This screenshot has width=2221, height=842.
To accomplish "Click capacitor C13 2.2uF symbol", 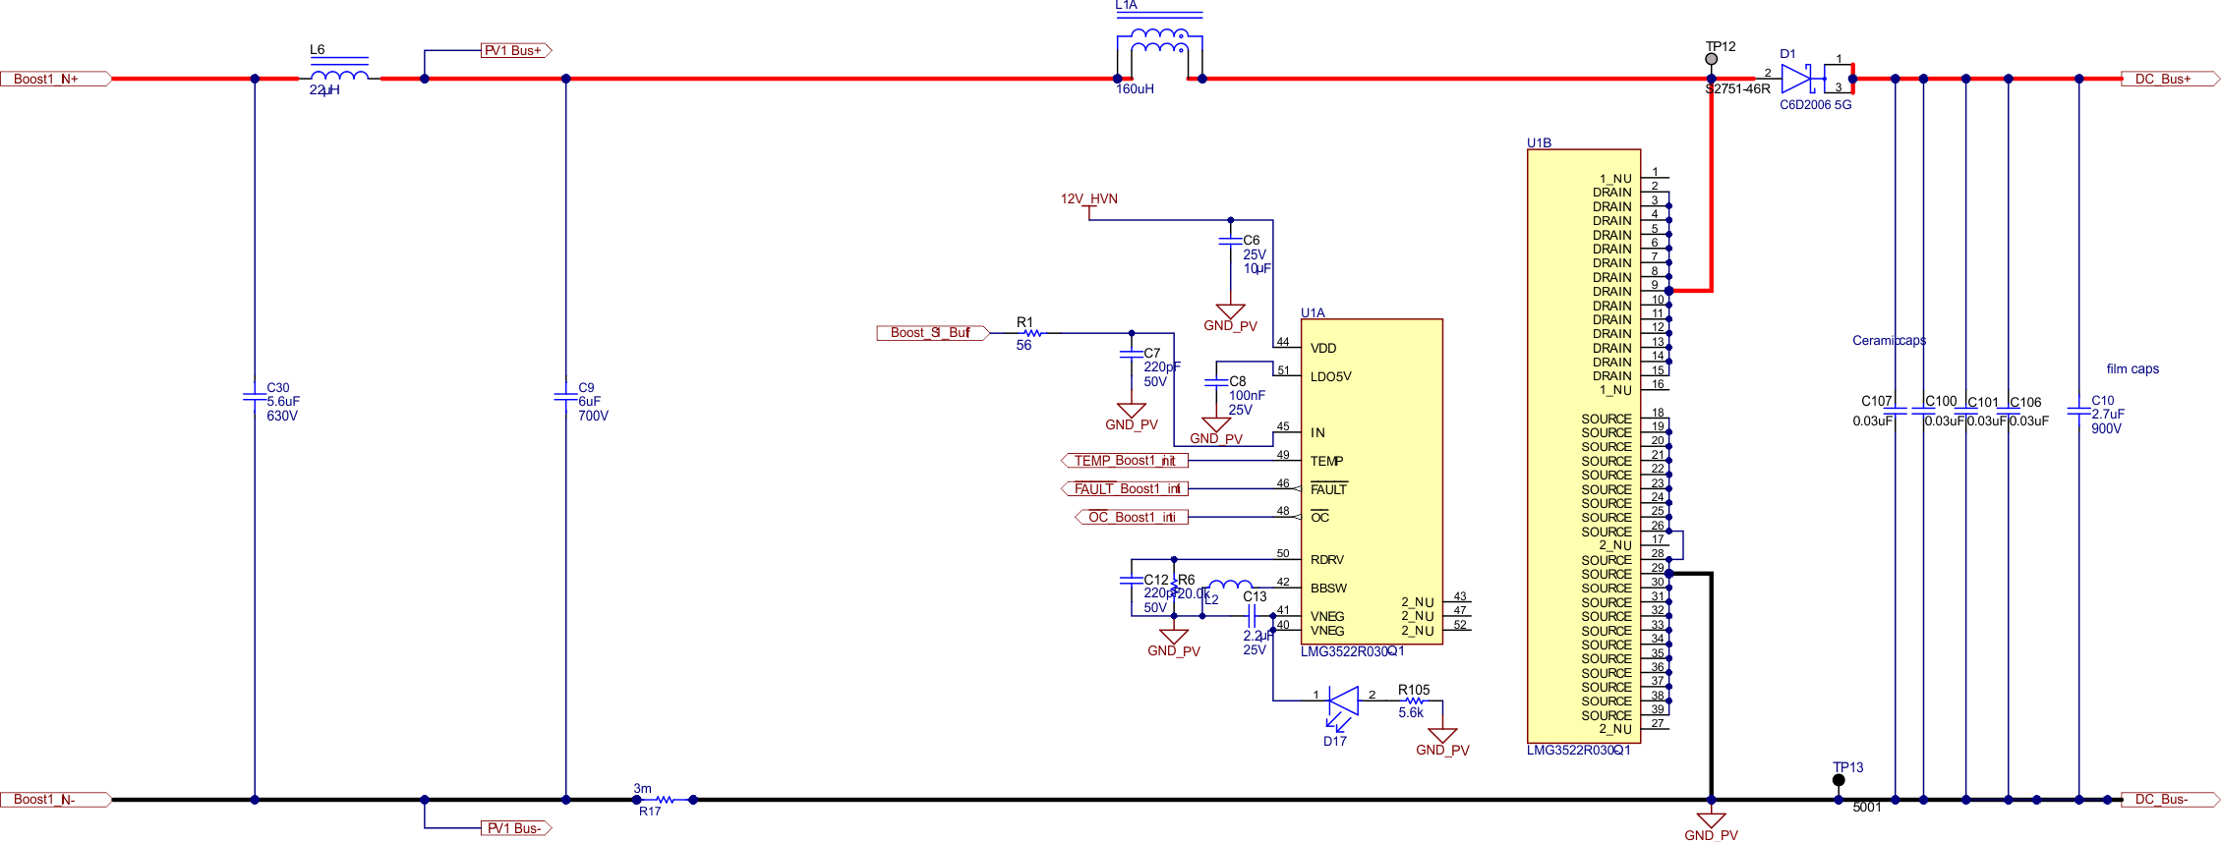I will tap(1252, 616).
